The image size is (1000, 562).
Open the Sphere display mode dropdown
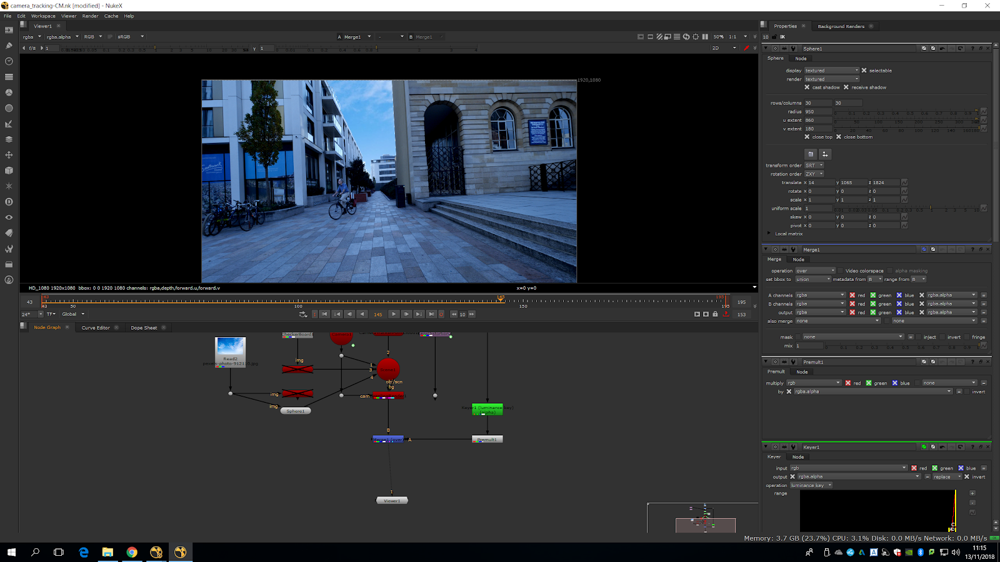tap(831, 71)
